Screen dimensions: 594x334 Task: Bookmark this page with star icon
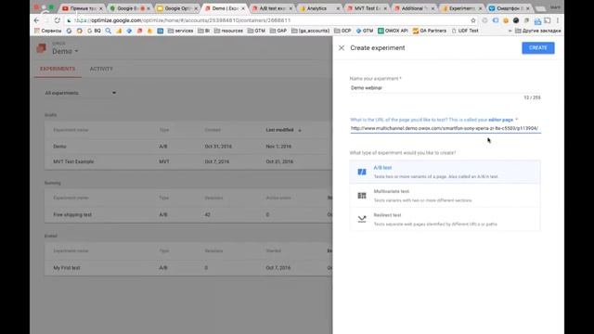(x=473, y=20)
